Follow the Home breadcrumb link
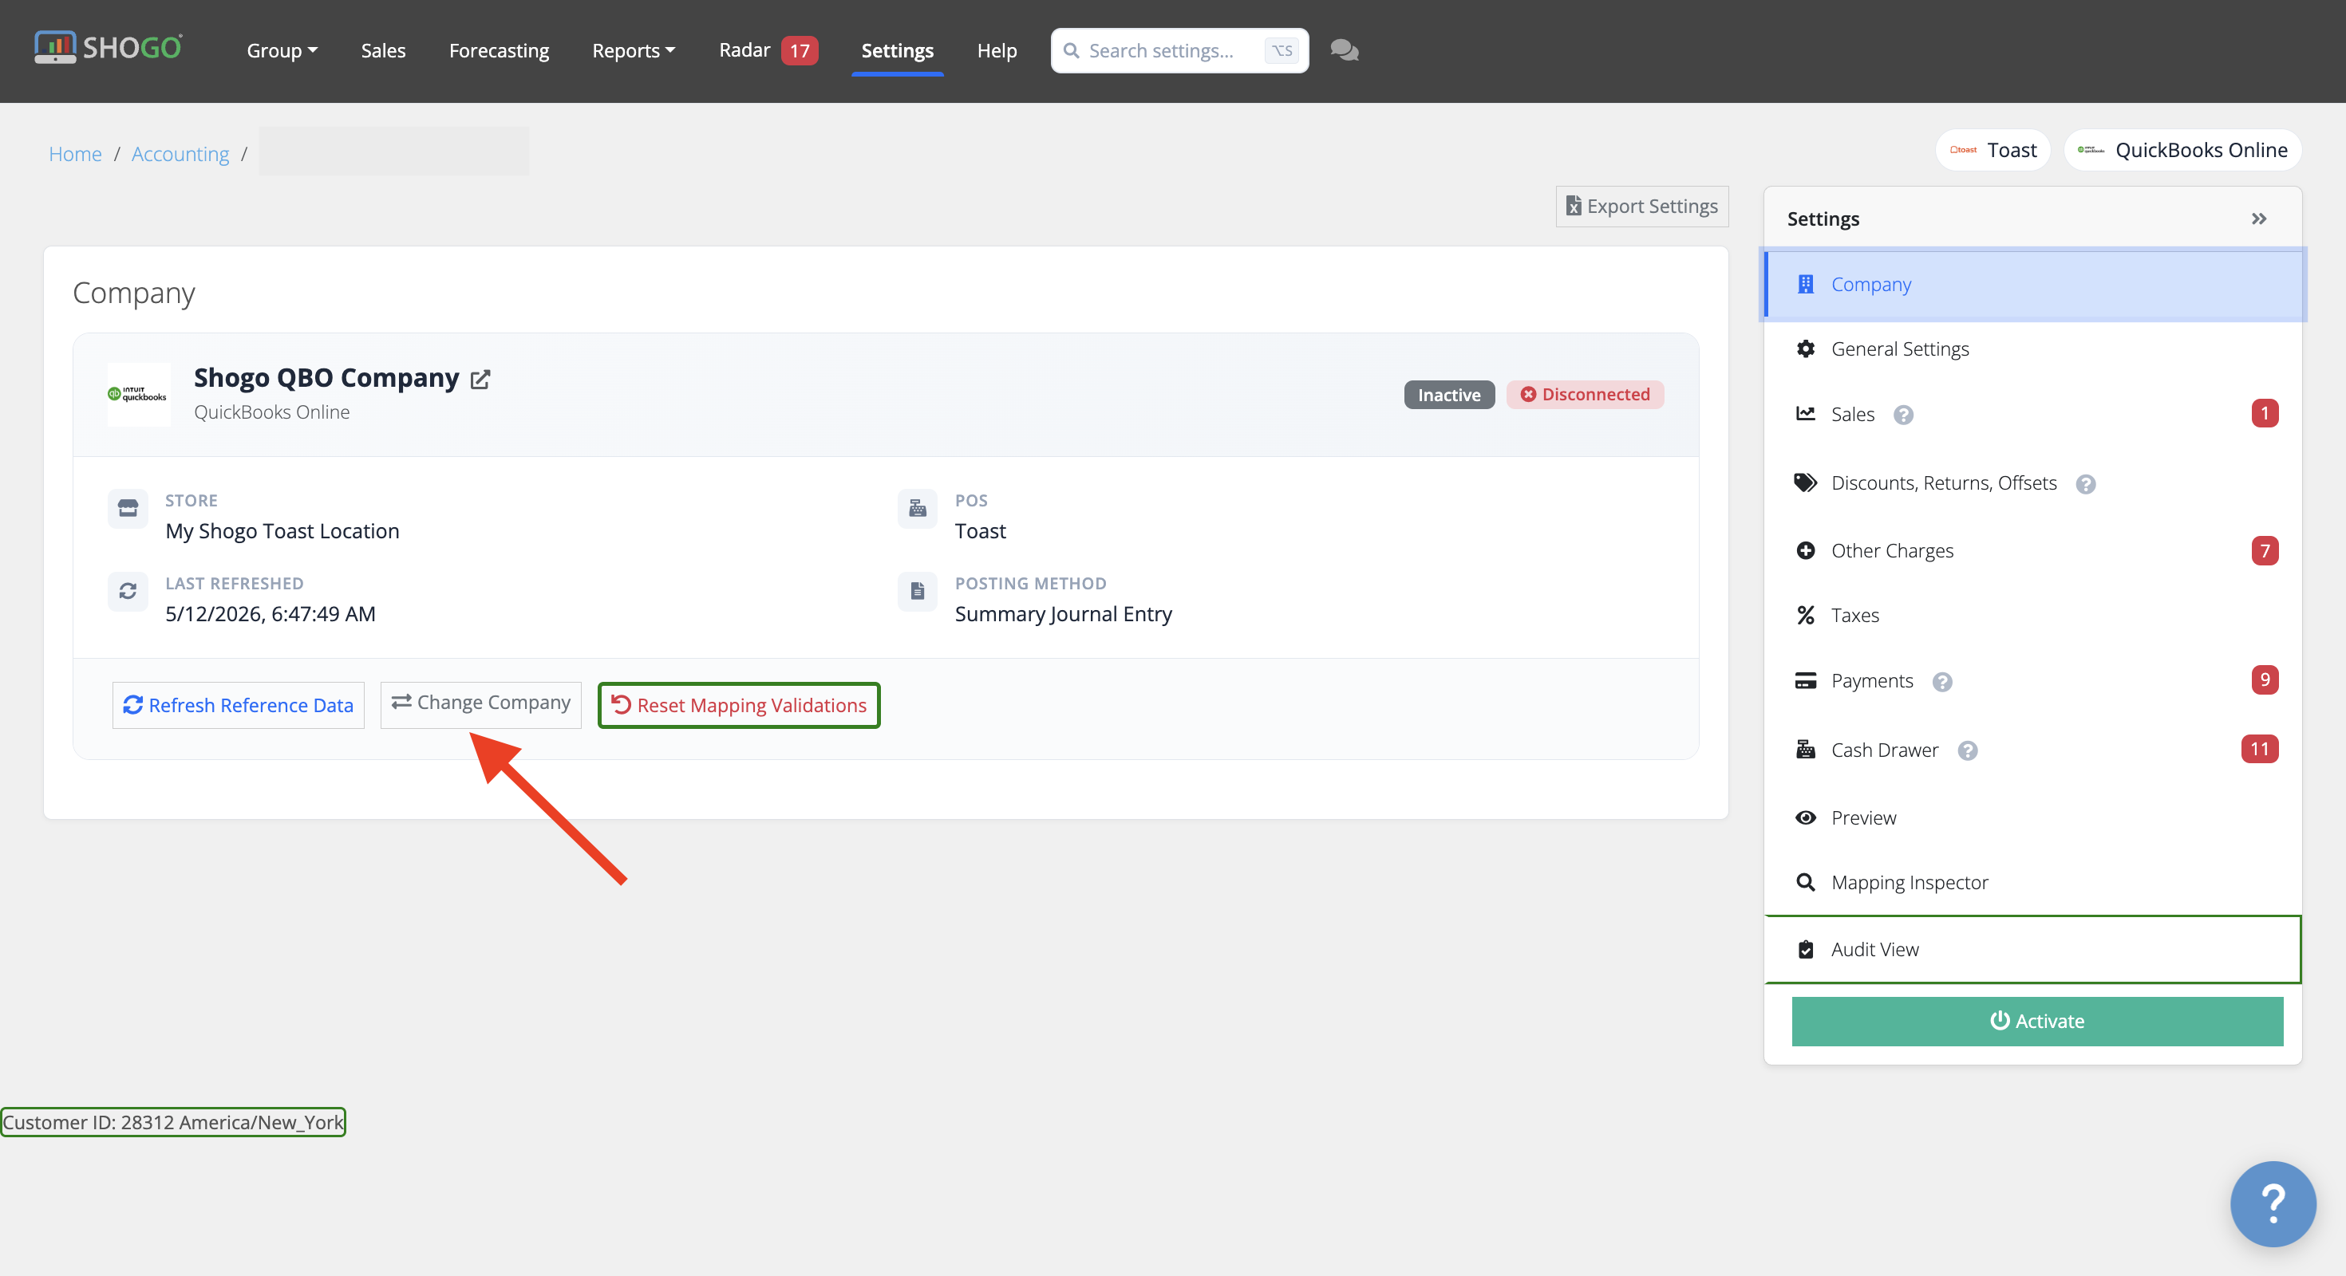 [76, 154]
